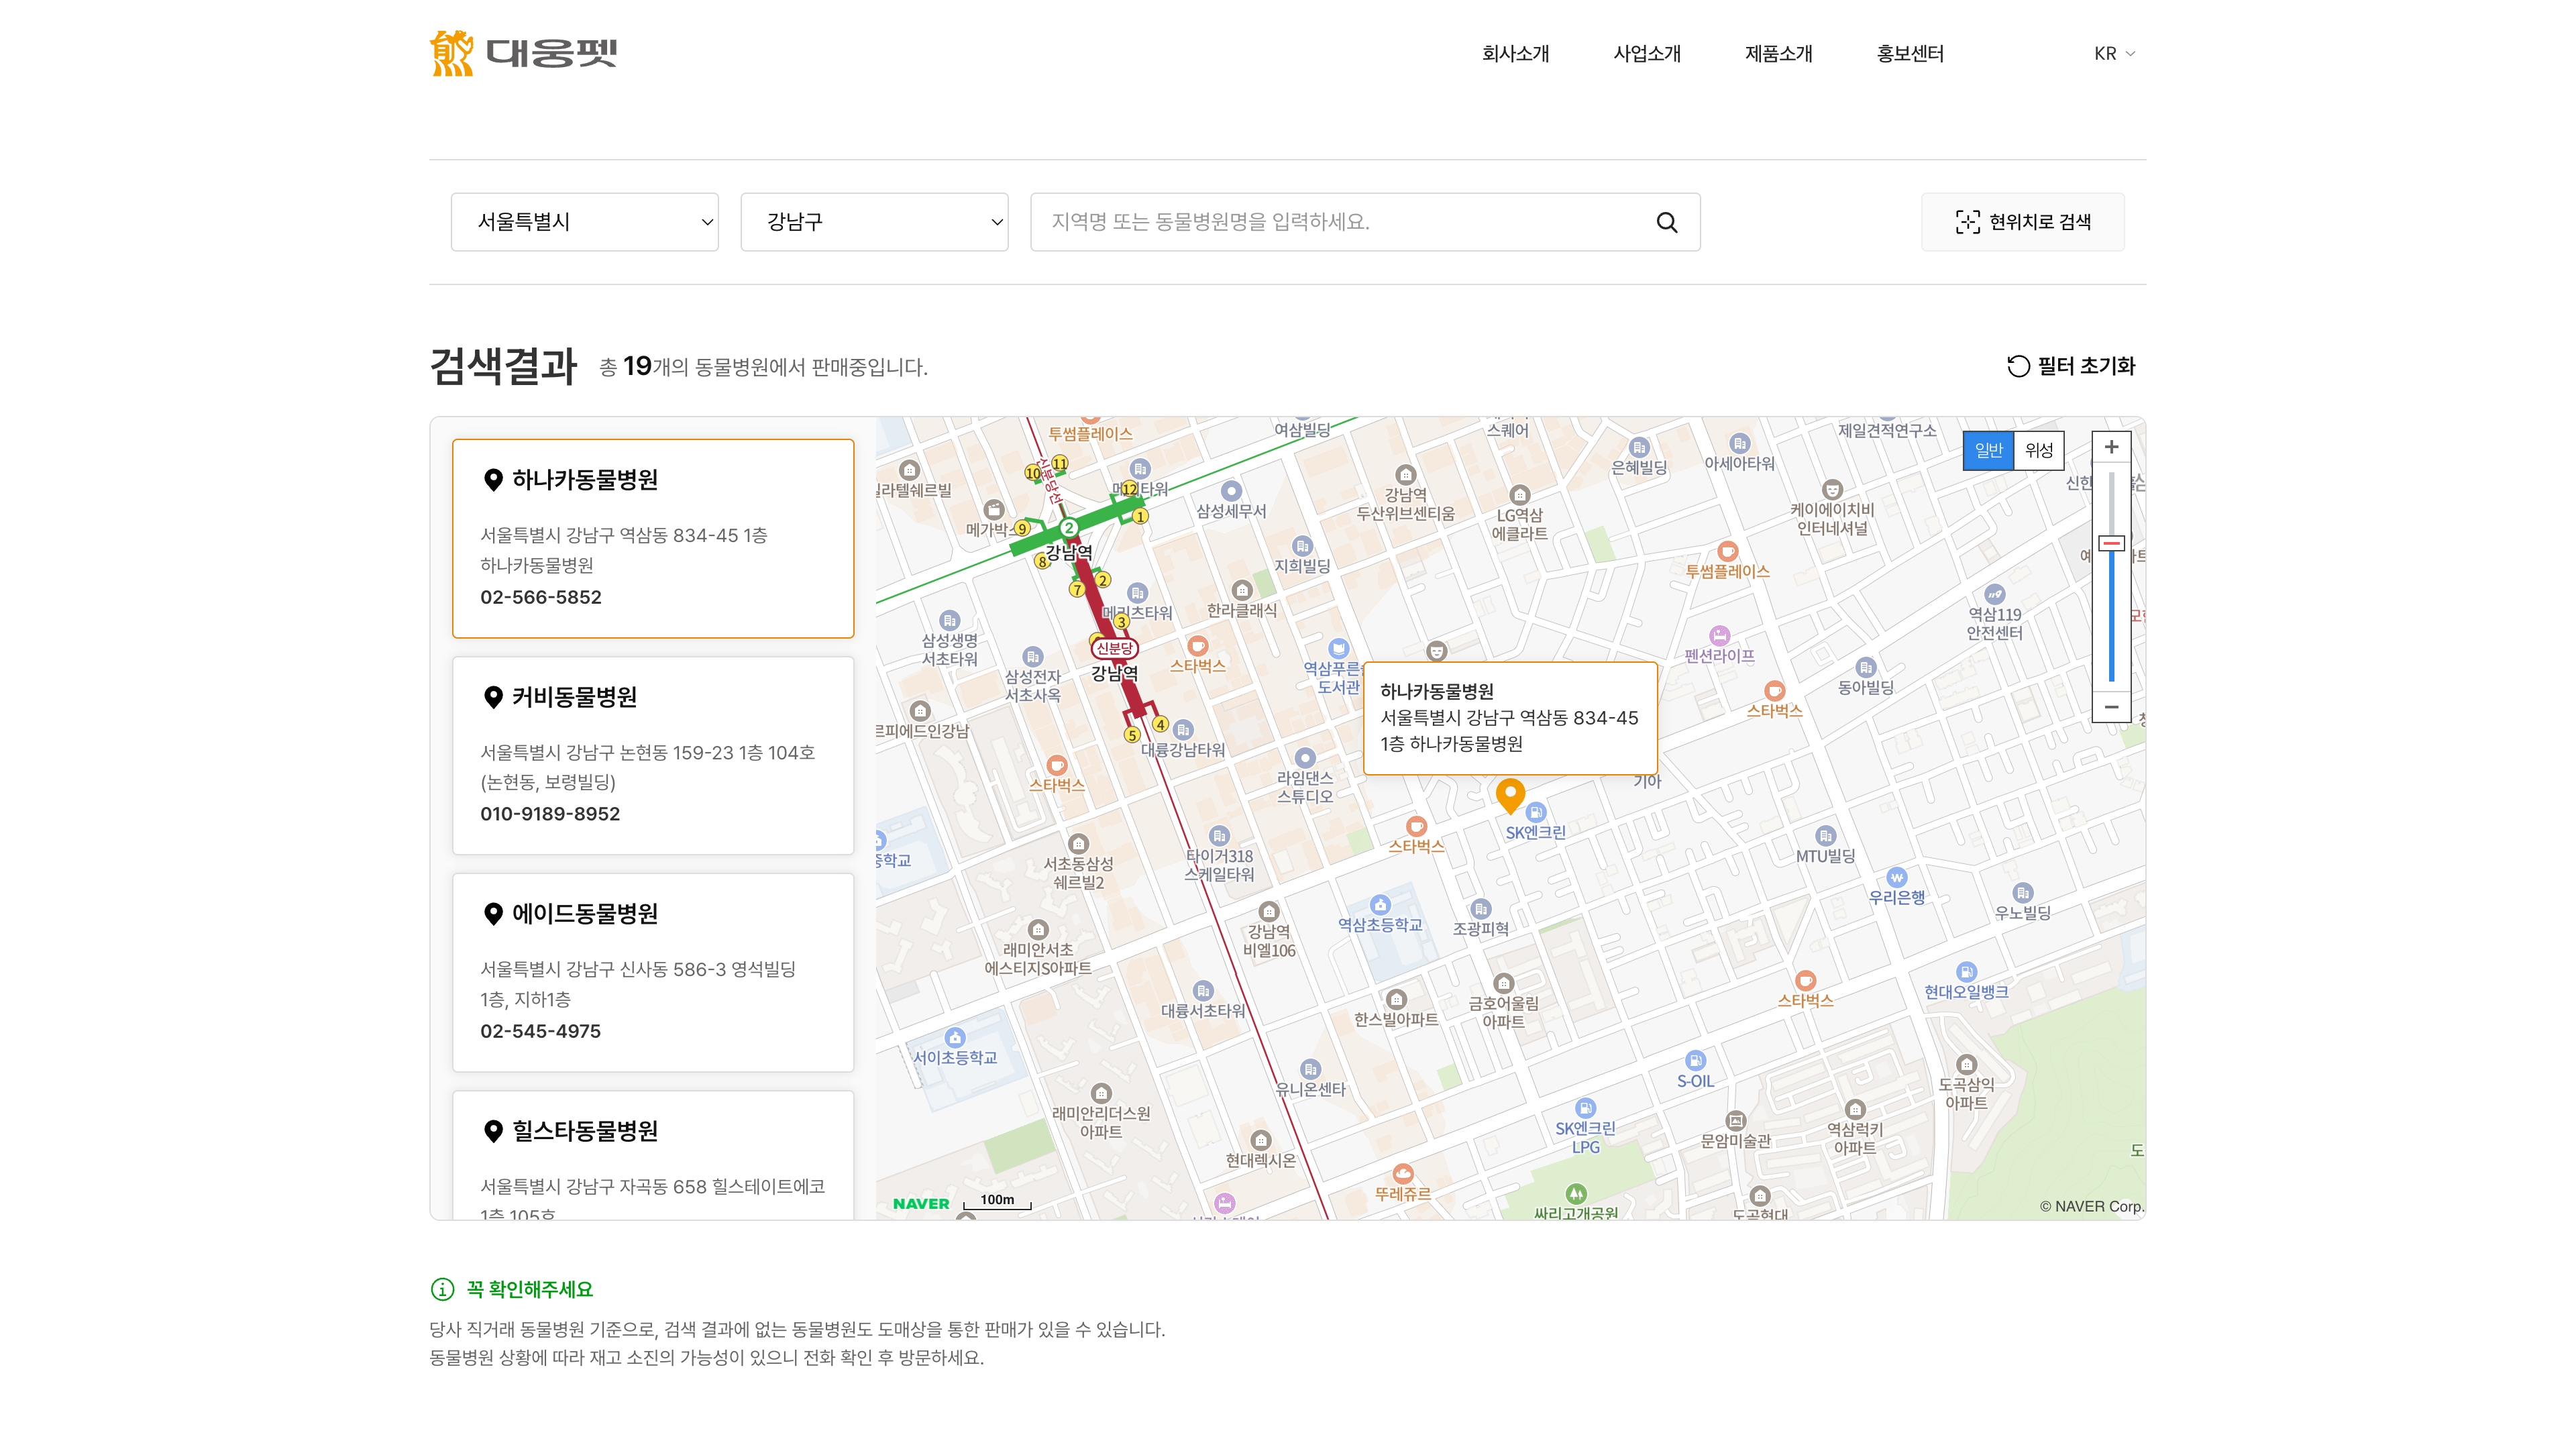Switch map to 일반 view
Viewport: 2576px width, 1449px height.
(x=1988, y=450)
